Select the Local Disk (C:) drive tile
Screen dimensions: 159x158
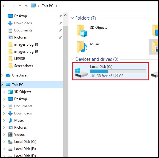point(110,71)
